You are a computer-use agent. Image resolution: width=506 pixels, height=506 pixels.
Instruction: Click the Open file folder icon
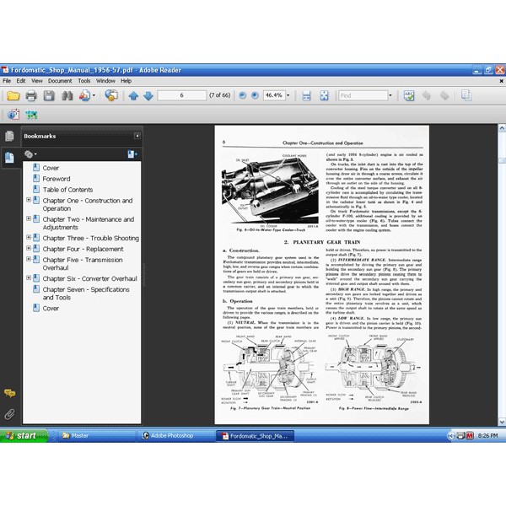13,96
